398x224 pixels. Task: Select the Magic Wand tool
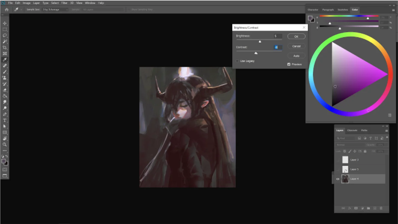[5, 41]
